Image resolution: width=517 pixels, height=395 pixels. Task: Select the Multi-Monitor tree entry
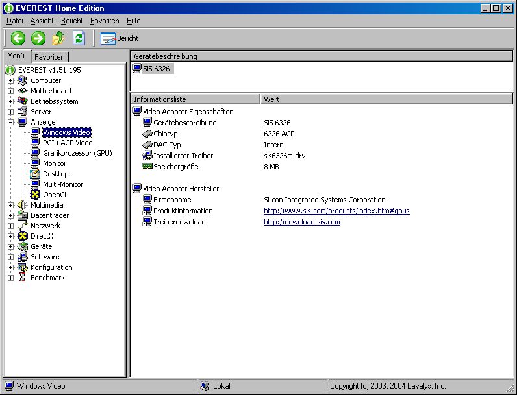[63, 184]
